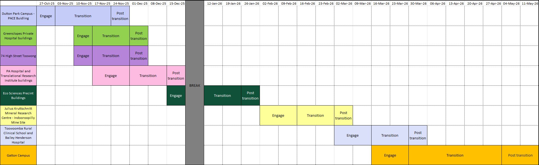Click Gatton Campus orange Transition bar
Screen dimensions: 539x165
point(455,155)
